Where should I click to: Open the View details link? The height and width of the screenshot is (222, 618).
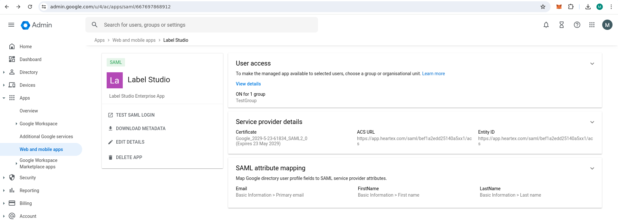248,84
